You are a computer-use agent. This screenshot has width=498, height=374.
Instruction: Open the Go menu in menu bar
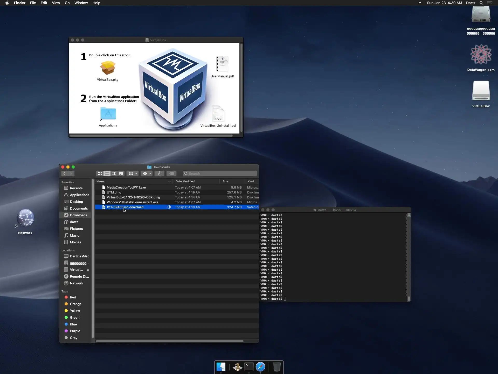pyautogui.click(x=67, y=3)
